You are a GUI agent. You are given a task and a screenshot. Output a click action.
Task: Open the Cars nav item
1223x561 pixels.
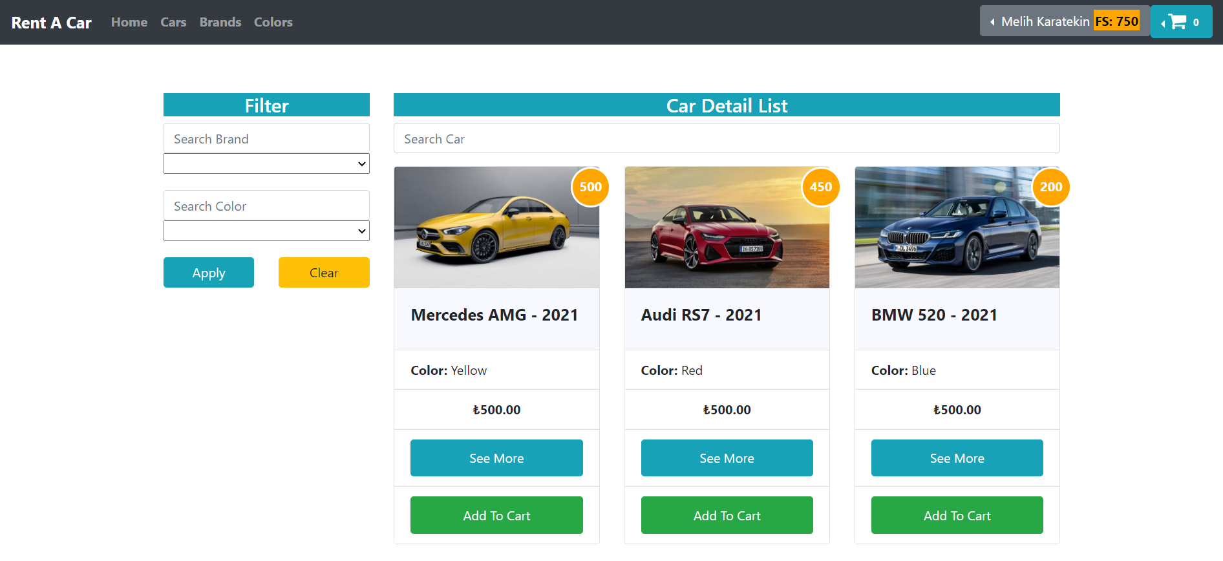click(173, 22)
